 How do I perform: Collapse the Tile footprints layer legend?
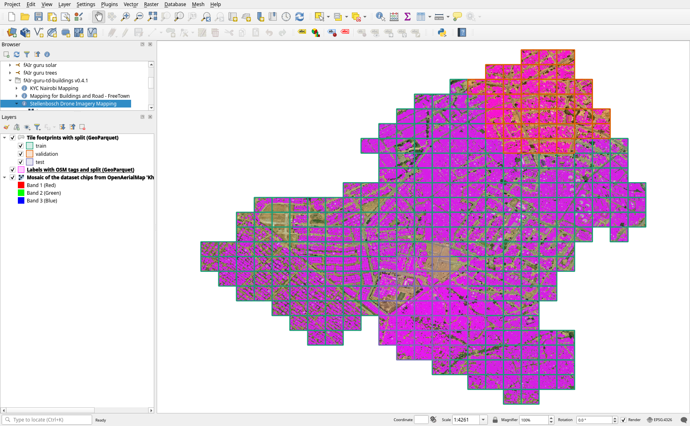pyautogui.click(x=4, y=138)
